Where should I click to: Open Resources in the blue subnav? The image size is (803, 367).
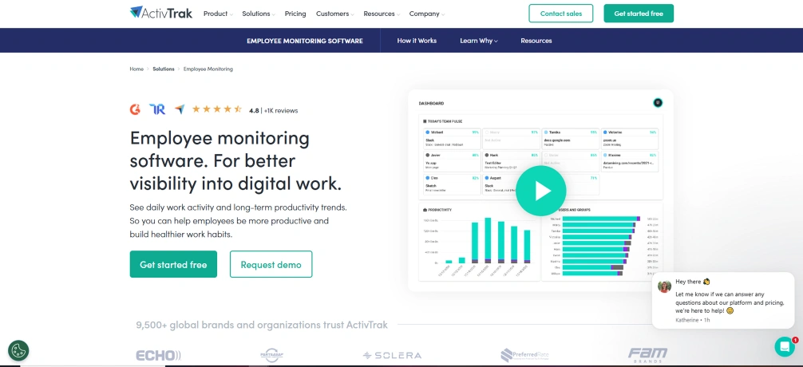[x=536, y=41]
